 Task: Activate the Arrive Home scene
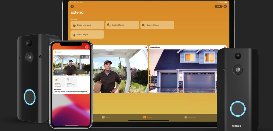[x=122, y=25]
